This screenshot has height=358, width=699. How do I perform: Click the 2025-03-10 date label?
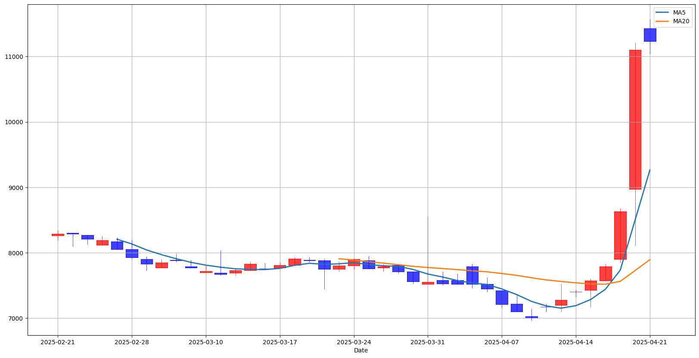pyautogui.click(x=206, y=342)
